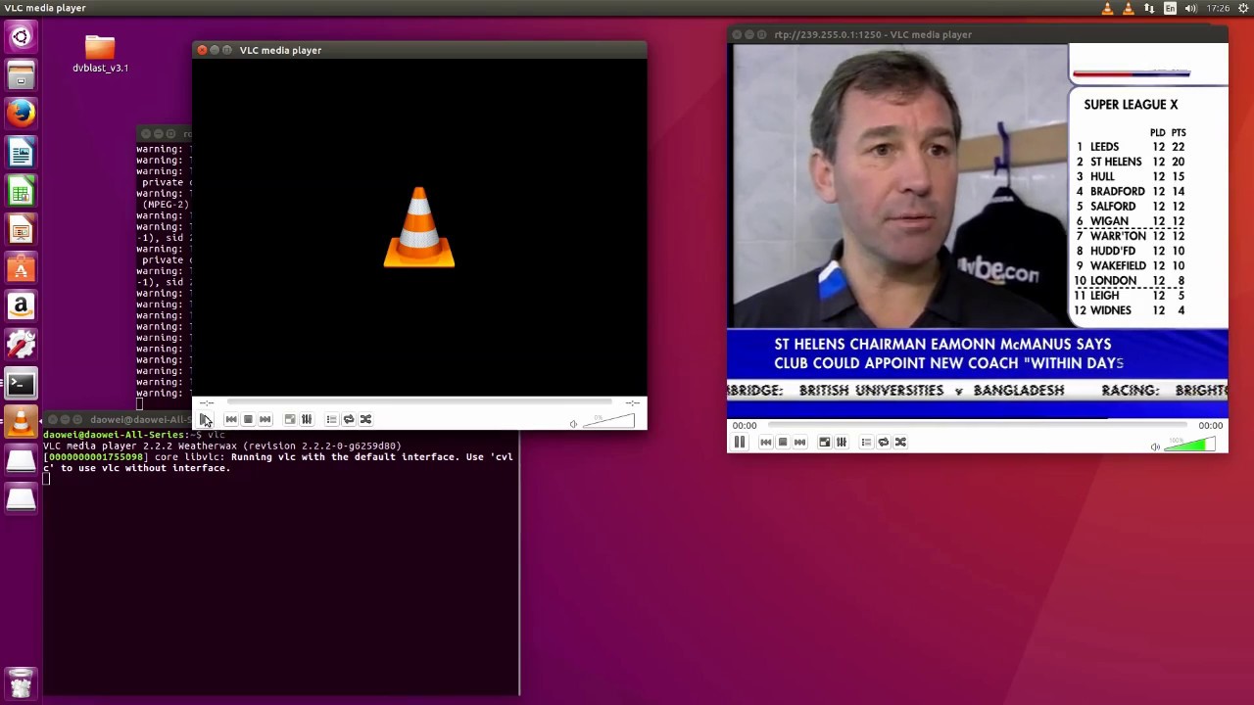1254x705 pixels.
Task: Select the VLC cone icon in launcher
Action: click(x=21, y=422)
